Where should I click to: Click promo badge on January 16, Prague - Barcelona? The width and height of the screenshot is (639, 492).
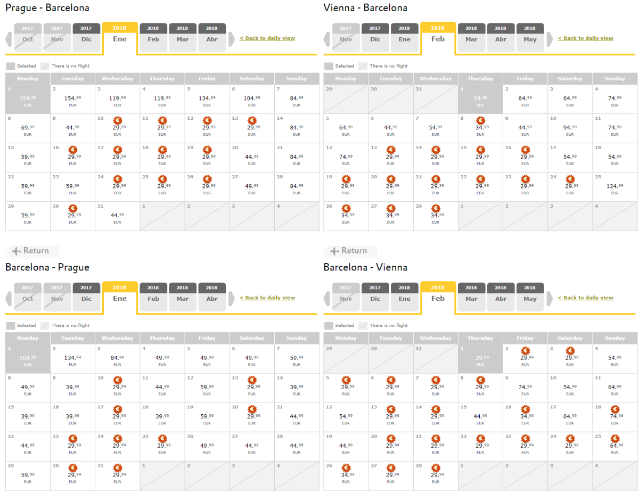tap(73, 150)
